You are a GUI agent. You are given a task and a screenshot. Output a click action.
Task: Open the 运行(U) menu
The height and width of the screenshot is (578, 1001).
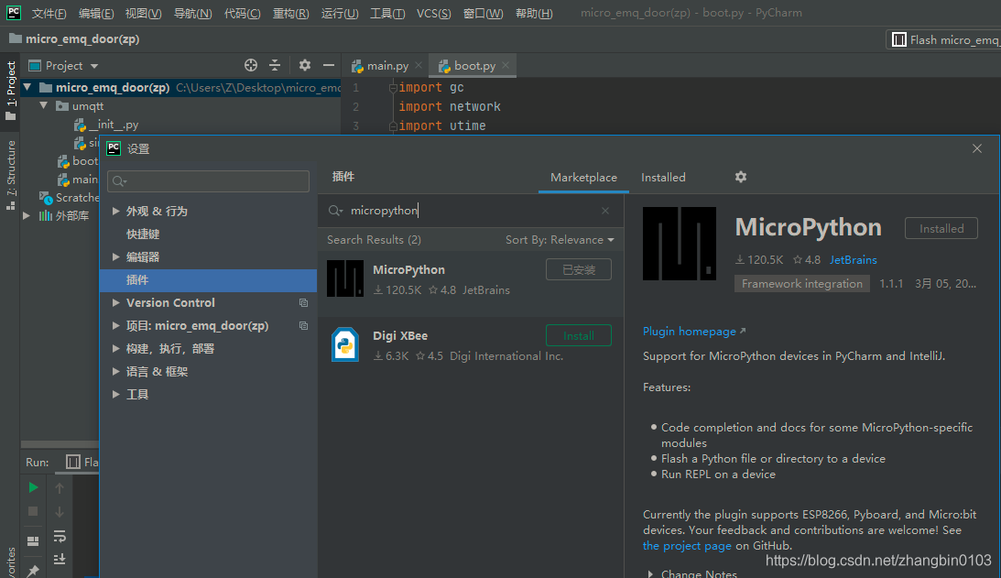pyautogui.click(x=340, y=14)
